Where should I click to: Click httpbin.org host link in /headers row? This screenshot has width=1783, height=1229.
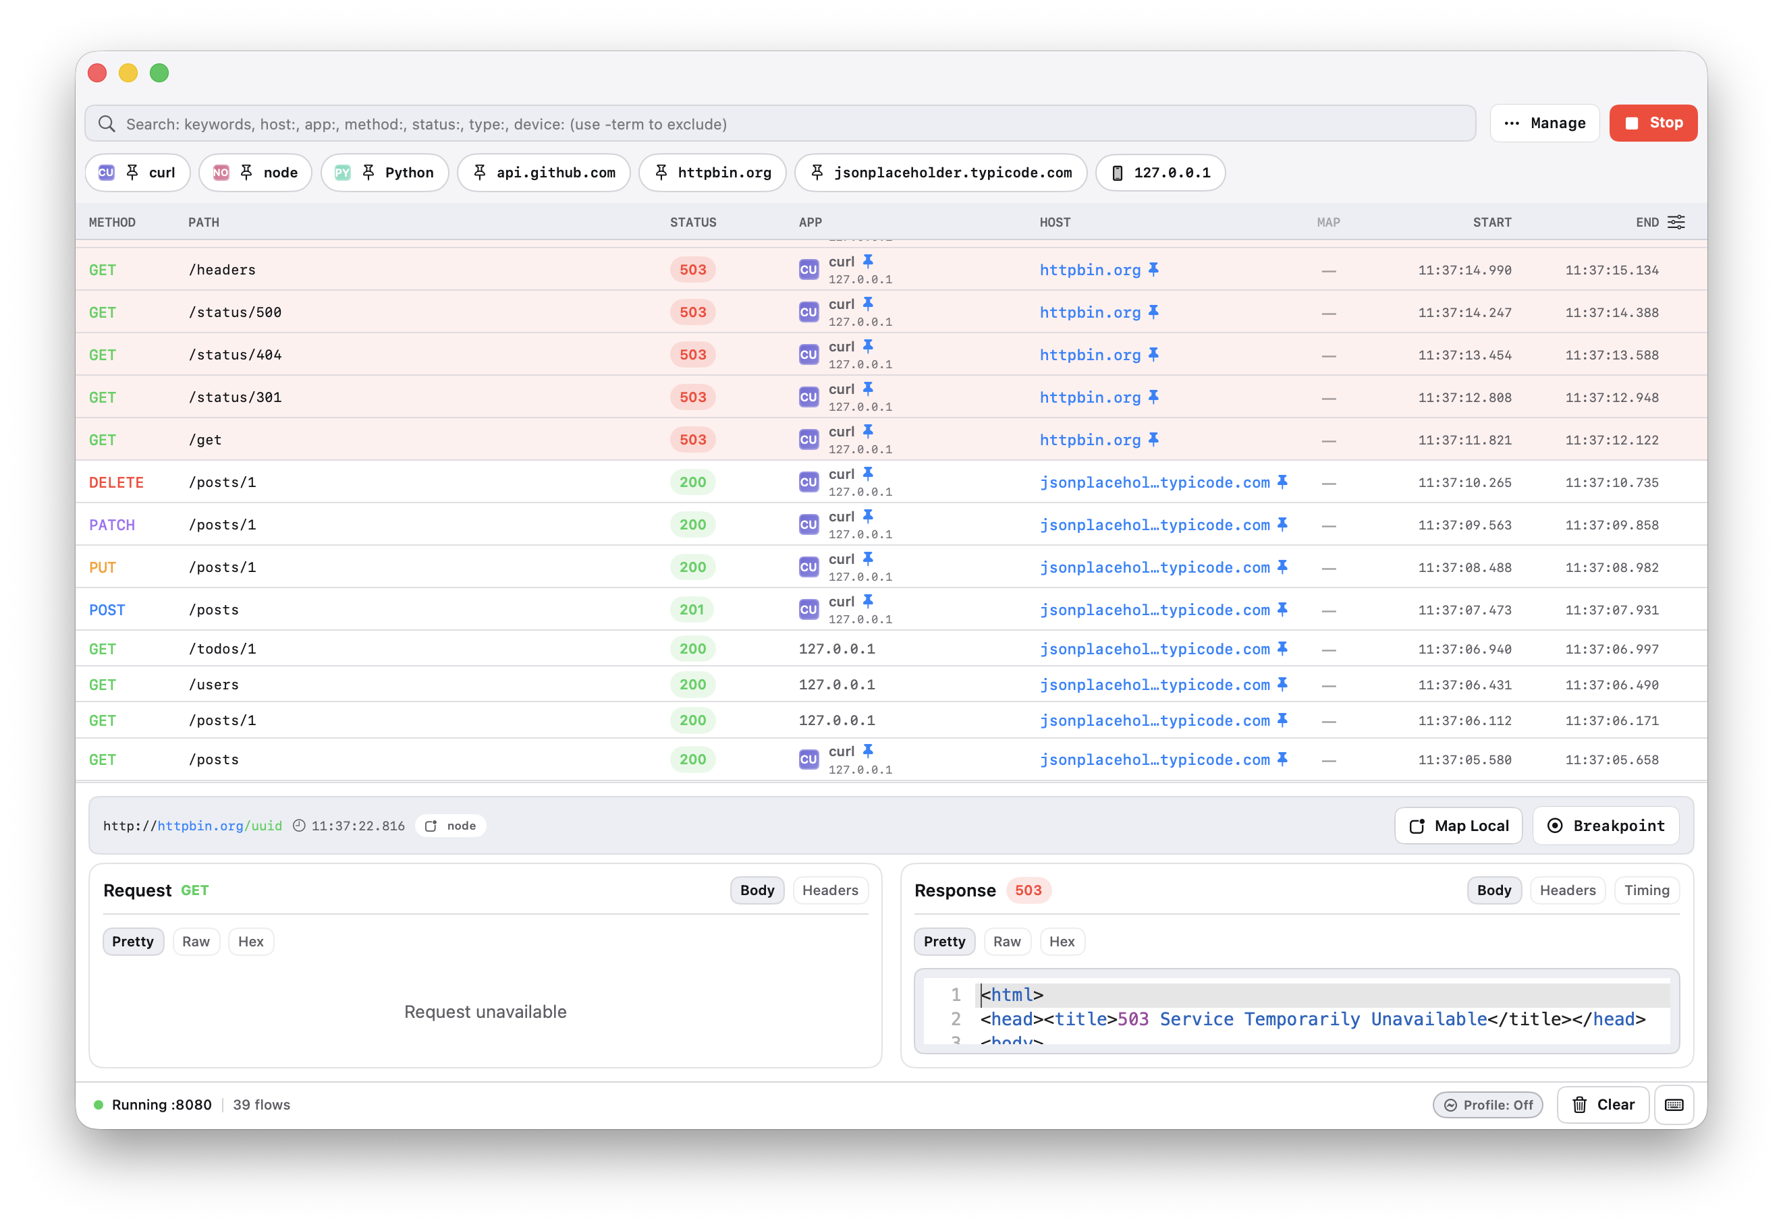pyautogui.click(x=1089, y=270)
